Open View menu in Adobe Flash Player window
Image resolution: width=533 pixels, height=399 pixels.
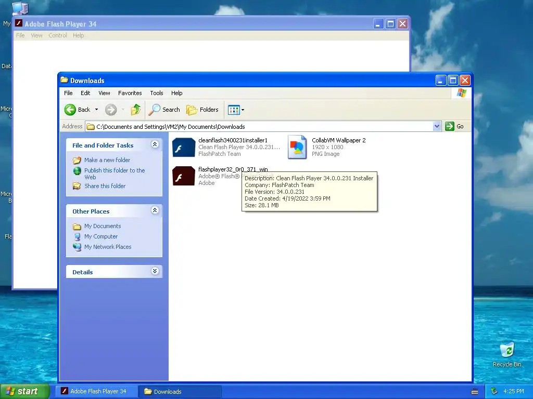point(36,35)
